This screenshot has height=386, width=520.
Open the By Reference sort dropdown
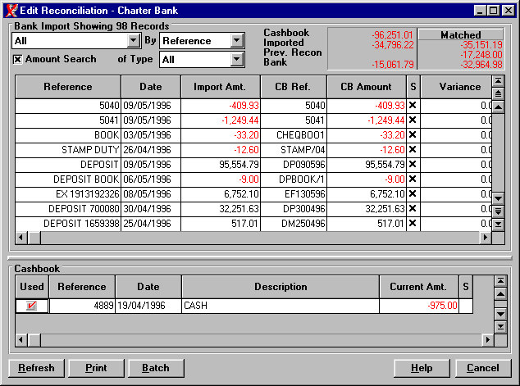(236, 41)
